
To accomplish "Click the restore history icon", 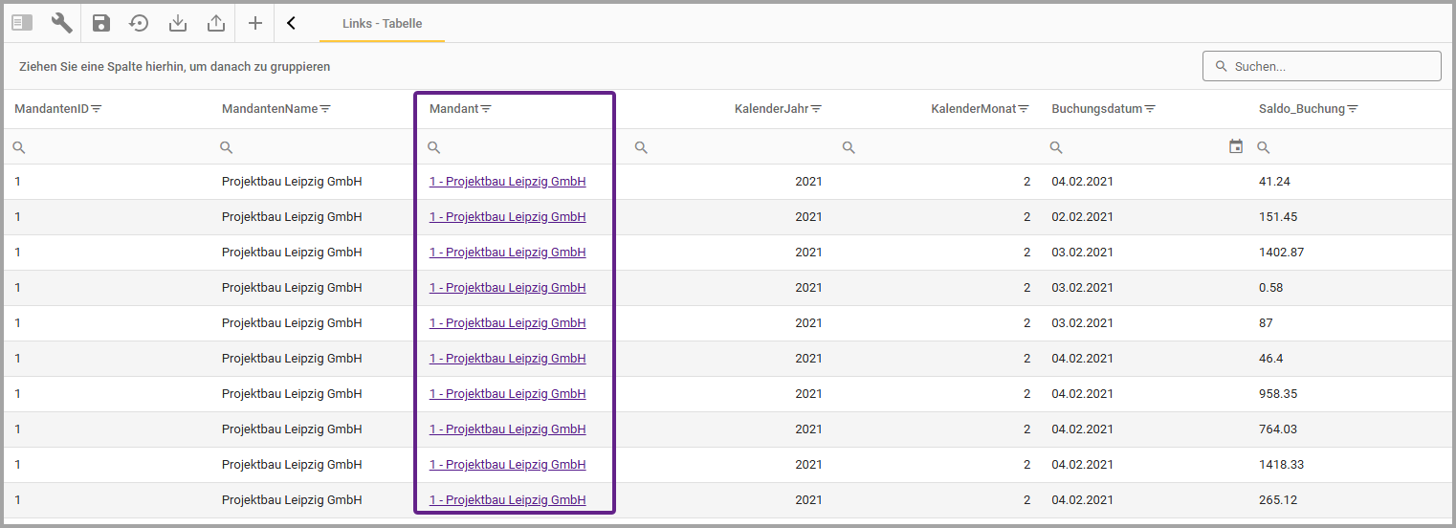I will (x=140, y=23).
